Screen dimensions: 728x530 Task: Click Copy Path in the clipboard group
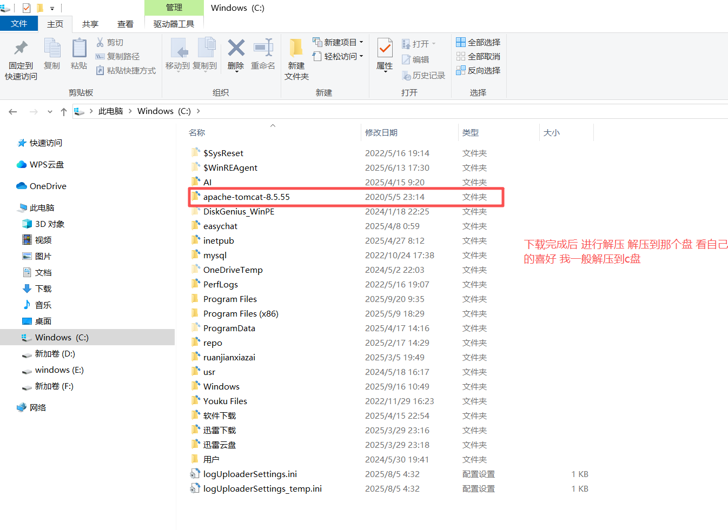pyautogui.click(x=117, y=56)
